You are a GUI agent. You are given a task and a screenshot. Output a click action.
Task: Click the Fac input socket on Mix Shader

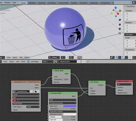click(x=88, y=88)
